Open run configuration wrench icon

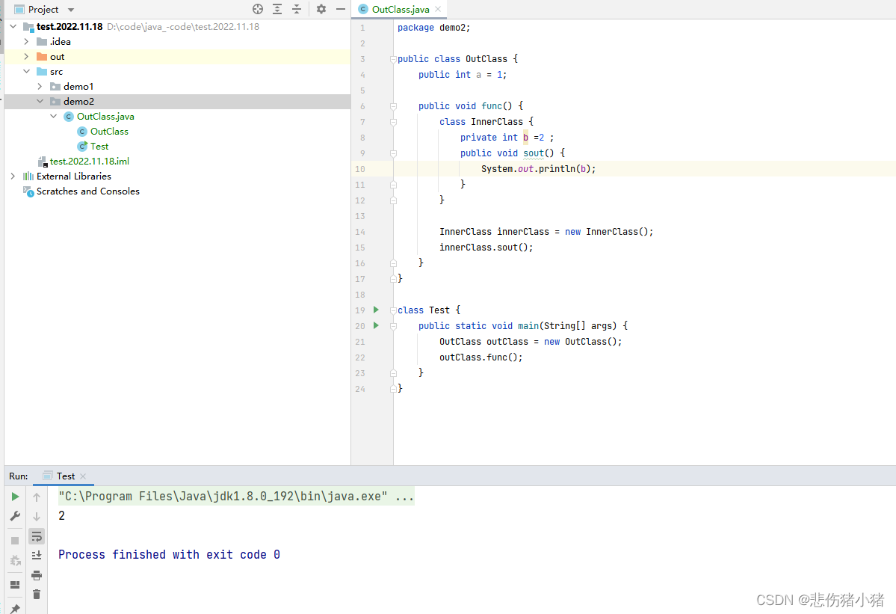coord(16,516)
